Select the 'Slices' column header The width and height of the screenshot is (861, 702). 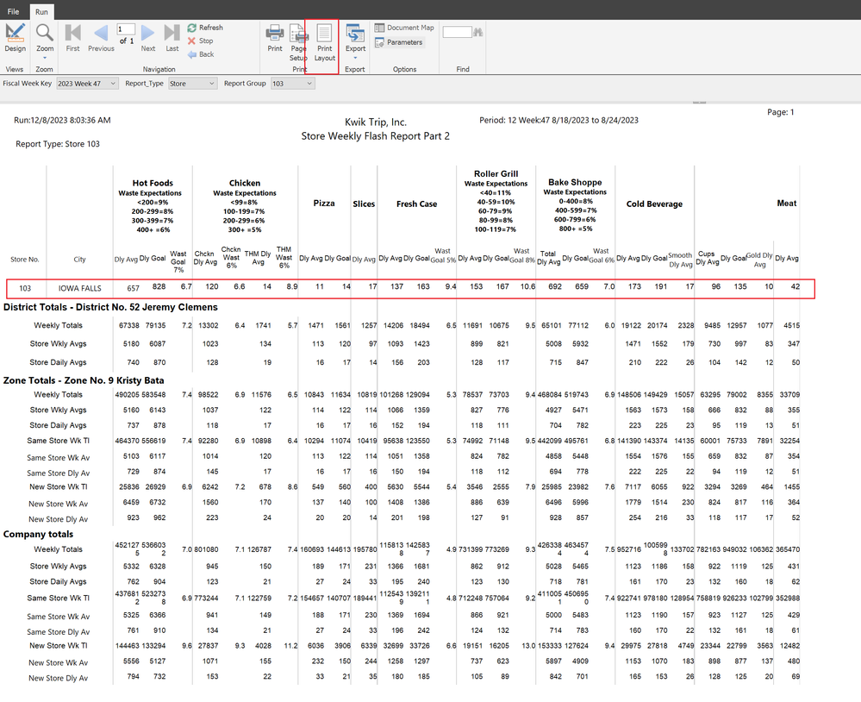pos(364,204)
